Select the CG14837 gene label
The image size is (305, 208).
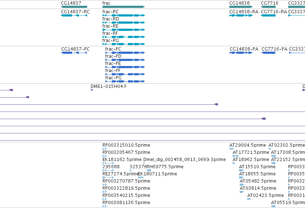pyautogui.click(x=71, y=3)
